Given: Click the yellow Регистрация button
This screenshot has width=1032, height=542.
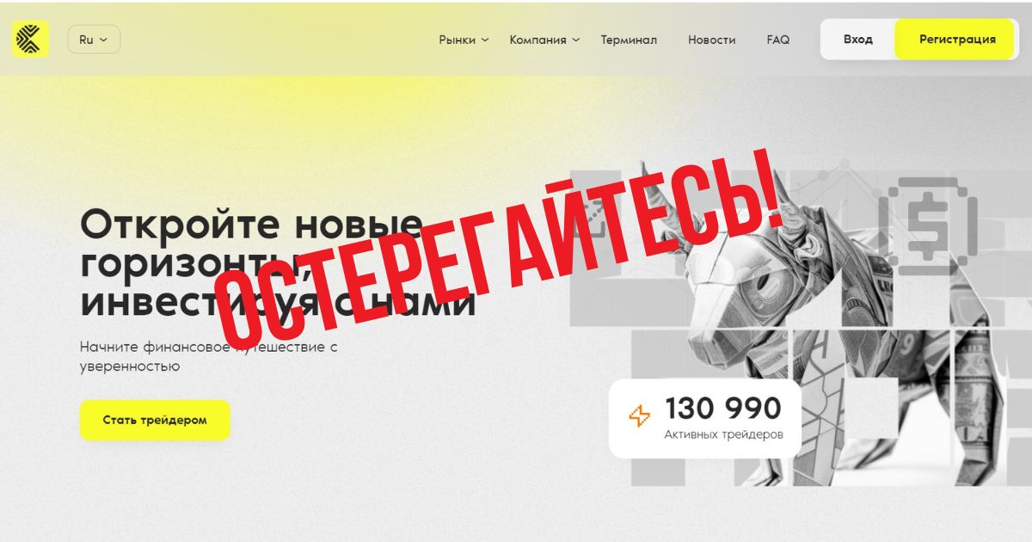Looking at the screenshot, I should (957, 40).
